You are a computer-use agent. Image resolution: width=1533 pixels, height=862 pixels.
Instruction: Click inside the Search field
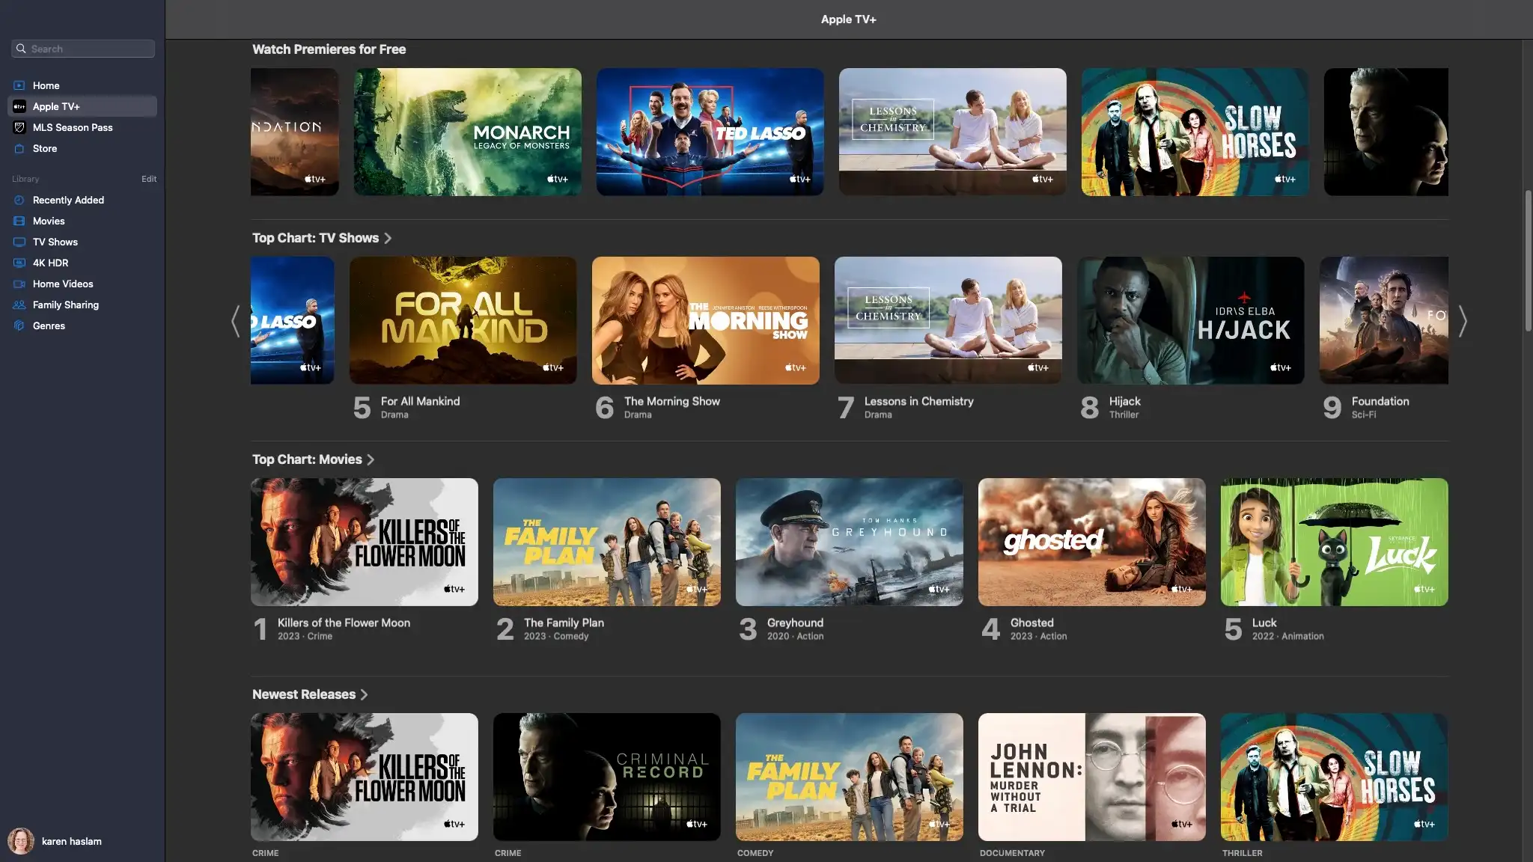coord(82,48)
